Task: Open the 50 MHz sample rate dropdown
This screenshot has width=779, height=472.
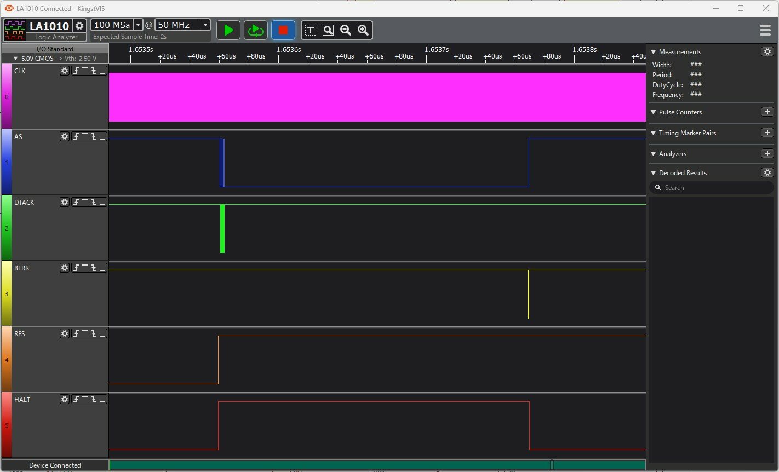Action: tap(205, 25)
